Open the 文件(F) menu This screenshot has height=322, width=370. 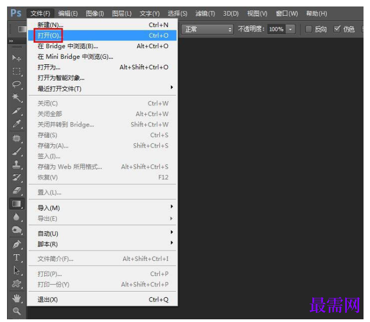tap(41, 14)
